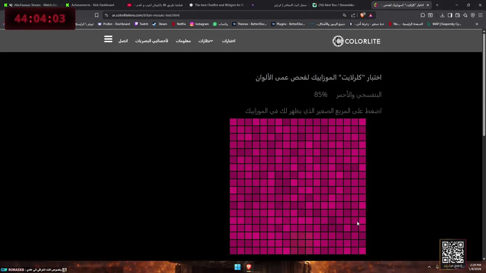Open Brave Shields lion icon
Viewport: 486px width, 273px height.
click(x=363, y=15)
